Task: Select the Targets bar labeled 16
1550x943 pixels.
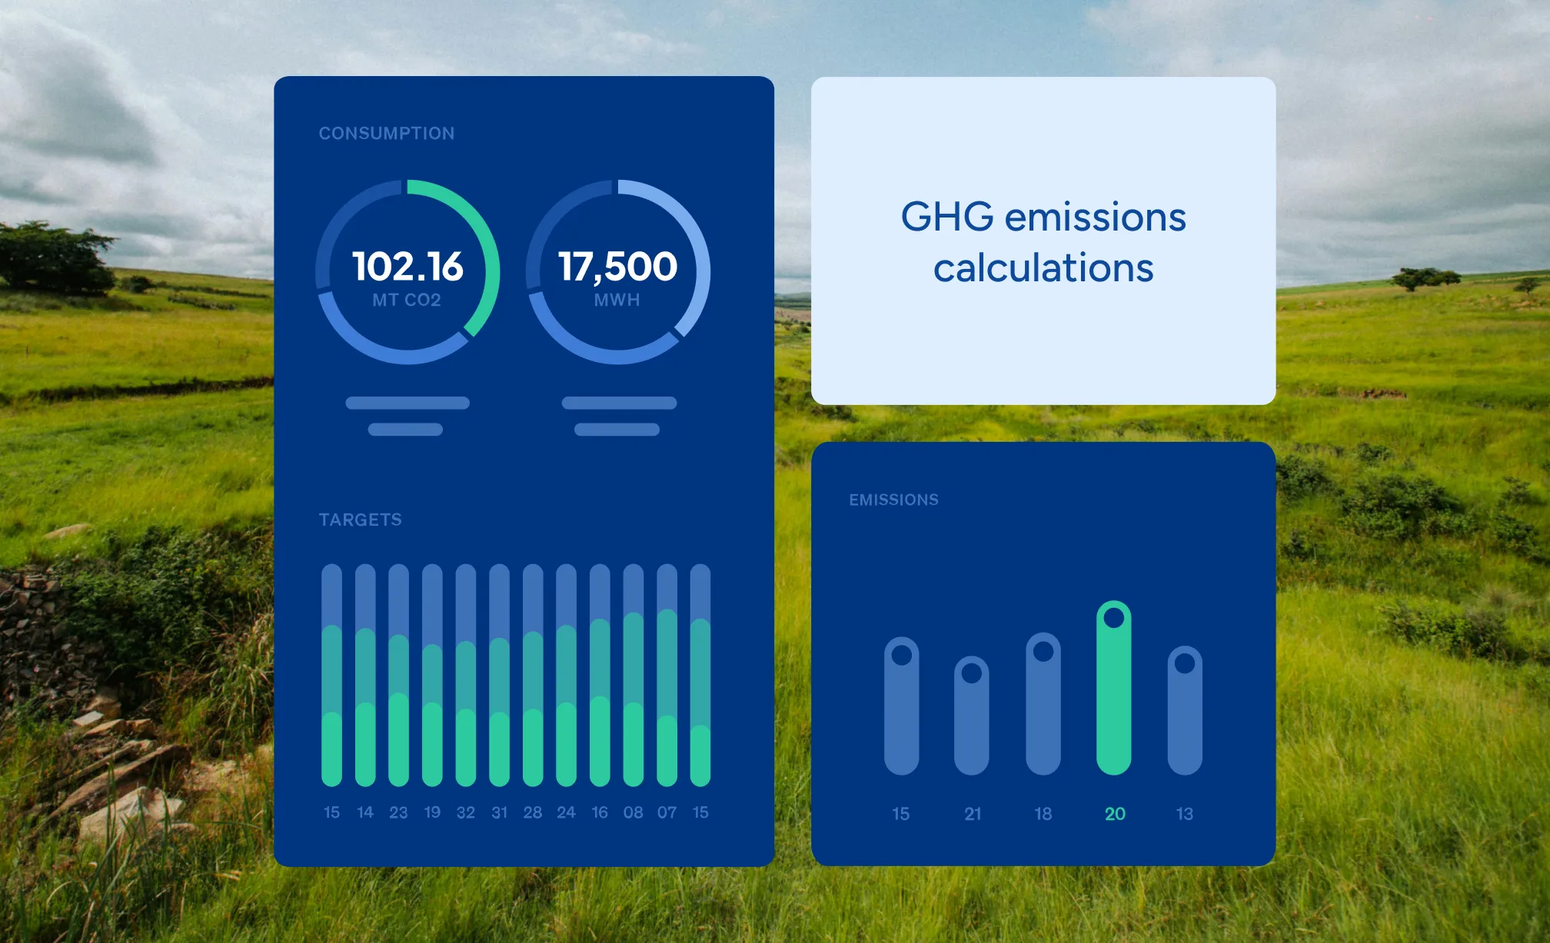Action: (x=600, y=675)
